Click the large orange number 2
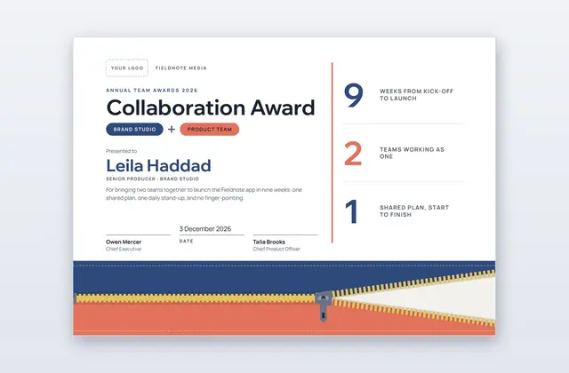The height and width of the screenshot is (373, 569). click(x=353, y=154)
